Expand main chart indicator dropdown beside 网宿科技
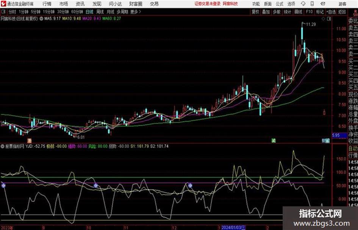This screenshot has height=230, width=358. [41, 19]
